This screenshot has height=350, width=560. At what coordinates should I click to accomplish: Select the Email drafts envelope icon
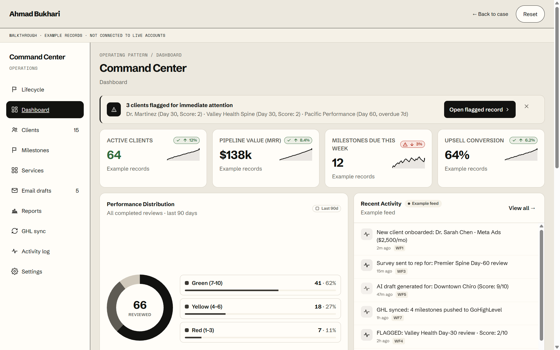click(15, 191)
